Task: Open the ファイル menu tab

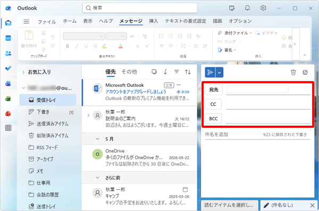Action: tap(47, 22)
